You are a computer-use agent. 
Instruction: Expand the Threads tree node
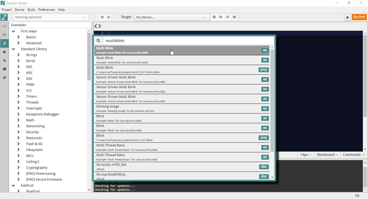coord(18,102)
